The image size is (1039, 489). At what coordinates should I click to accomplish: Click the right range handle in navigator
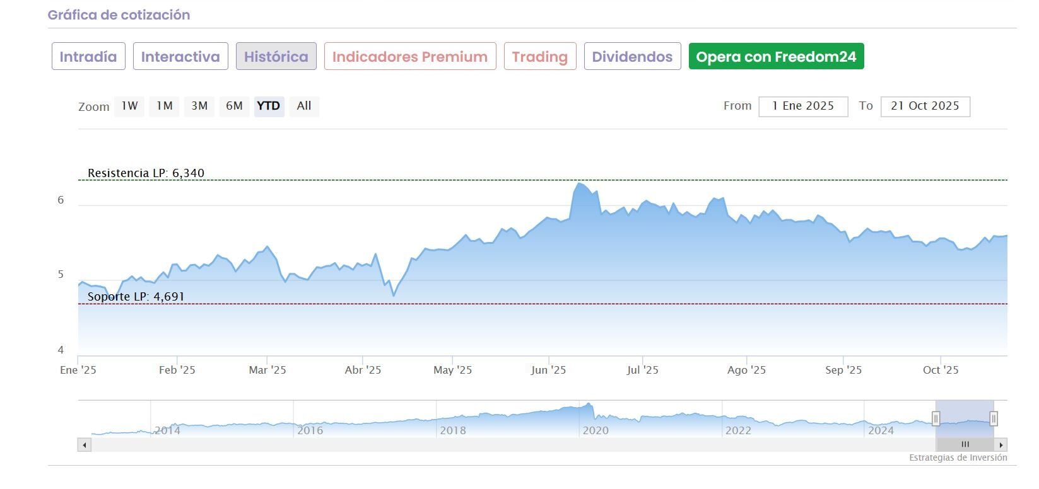click(994, 418)
